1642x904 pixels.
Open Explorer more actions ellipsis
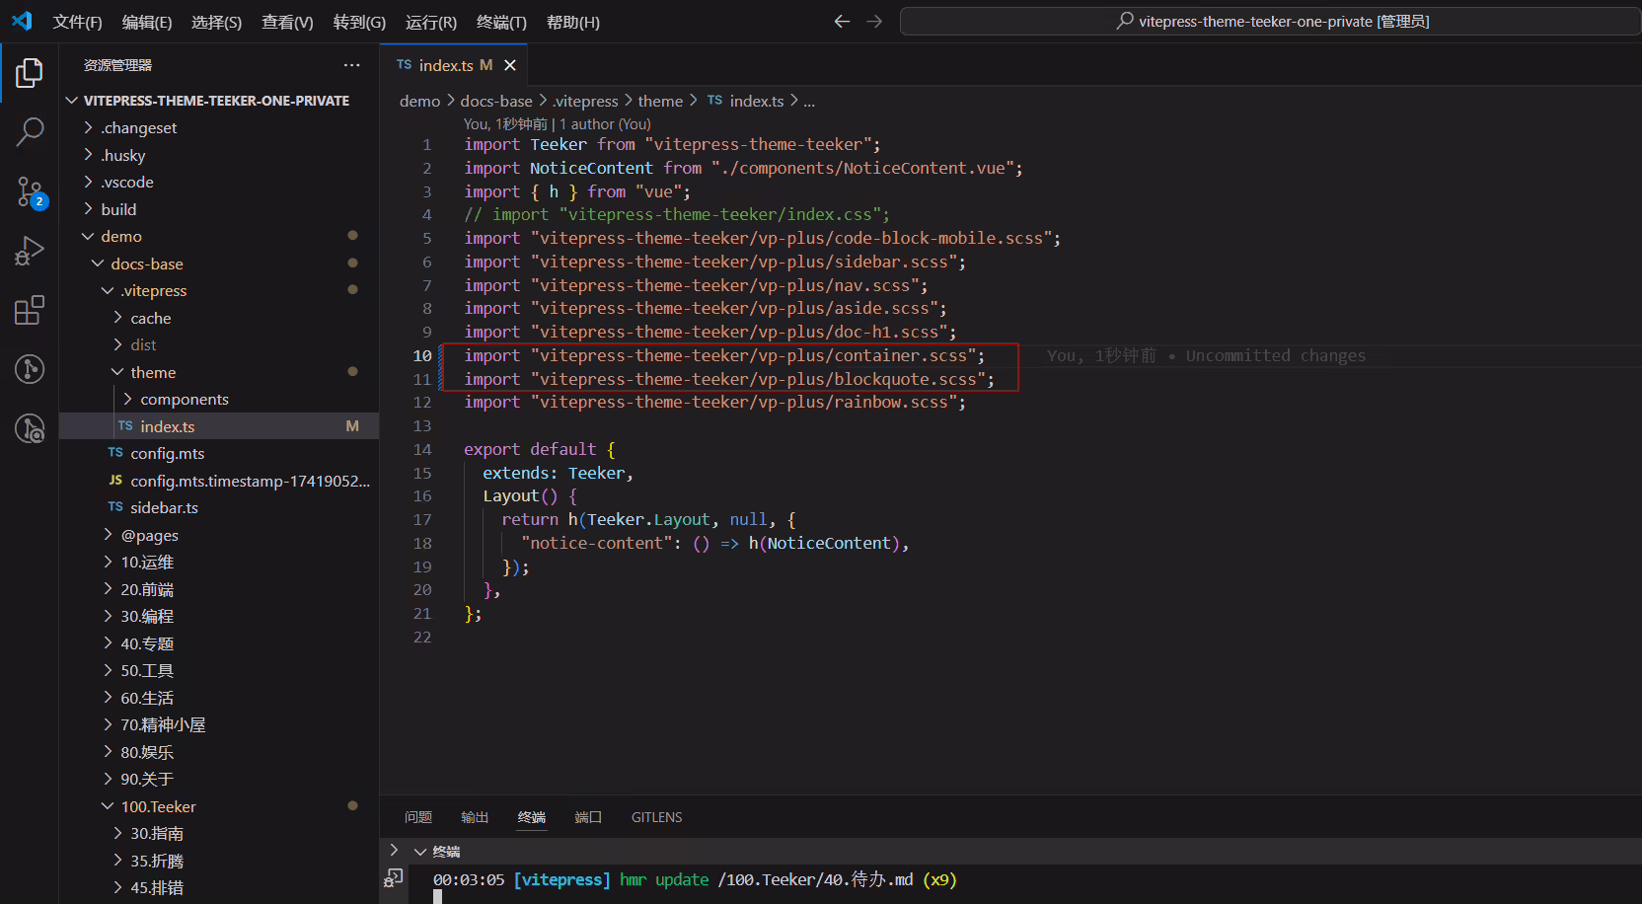point(351,65)
